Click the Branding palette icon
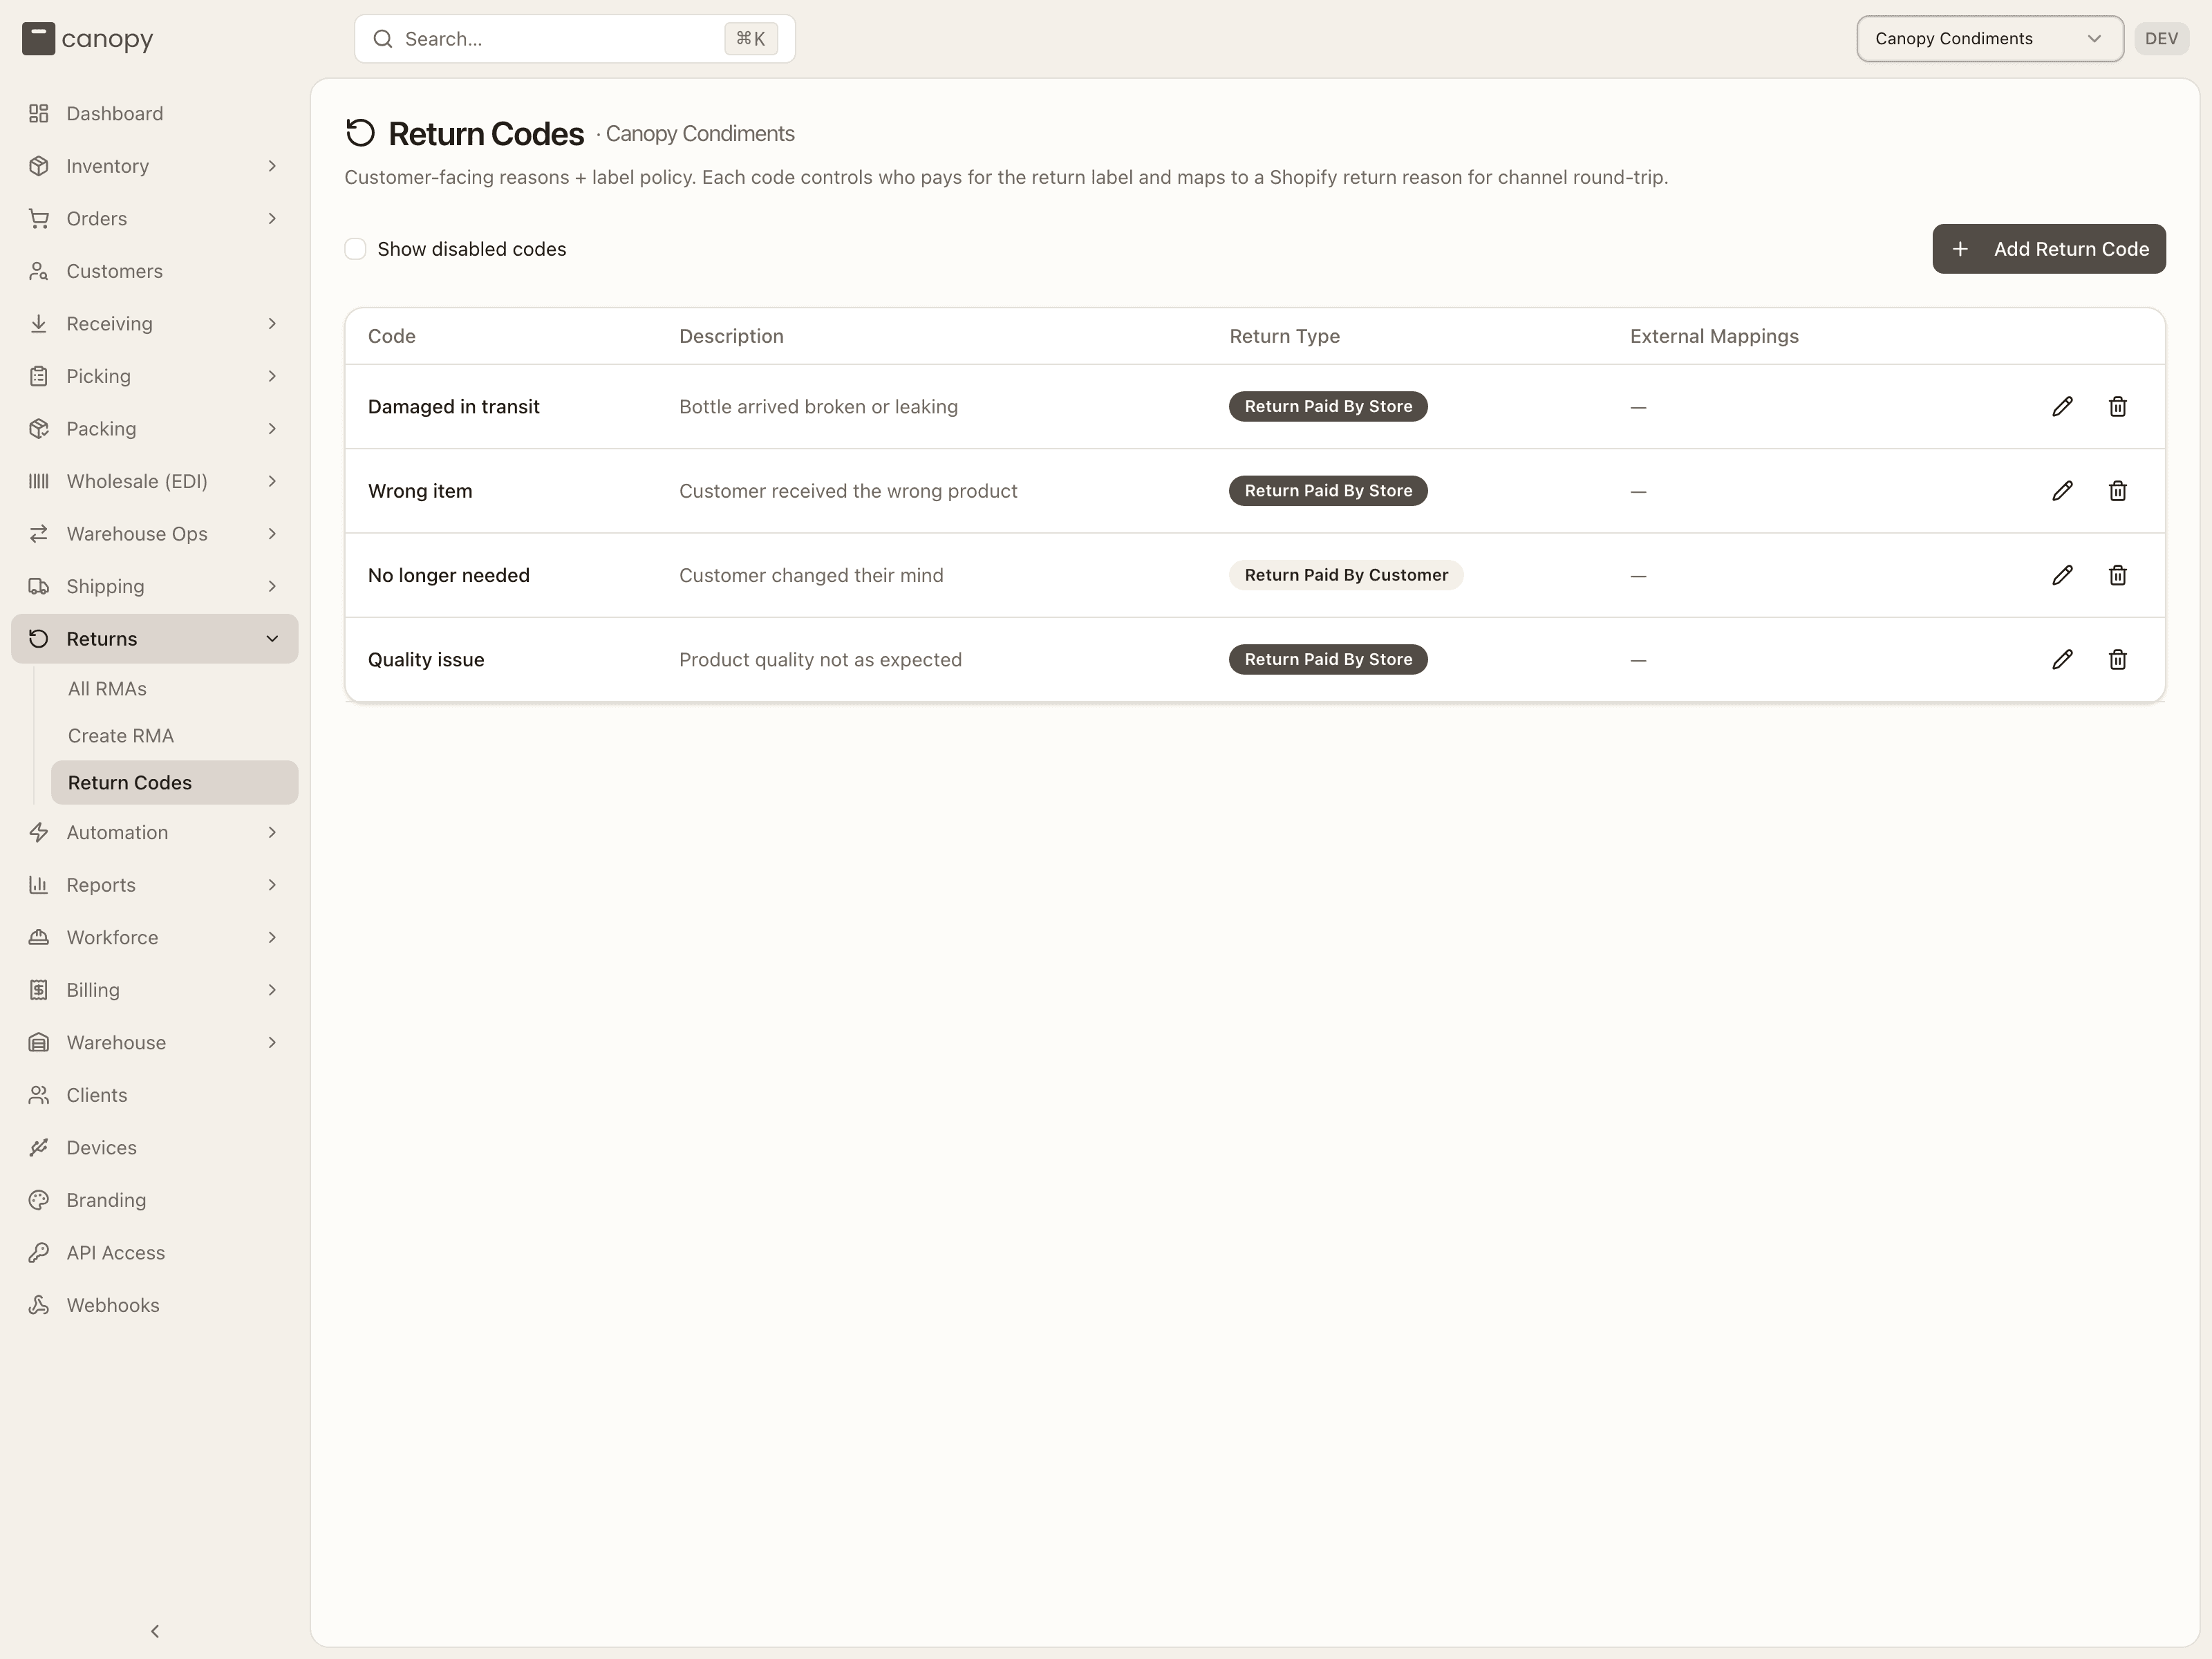This screenshot has height=1659, width=2212. click(39, 1200)
